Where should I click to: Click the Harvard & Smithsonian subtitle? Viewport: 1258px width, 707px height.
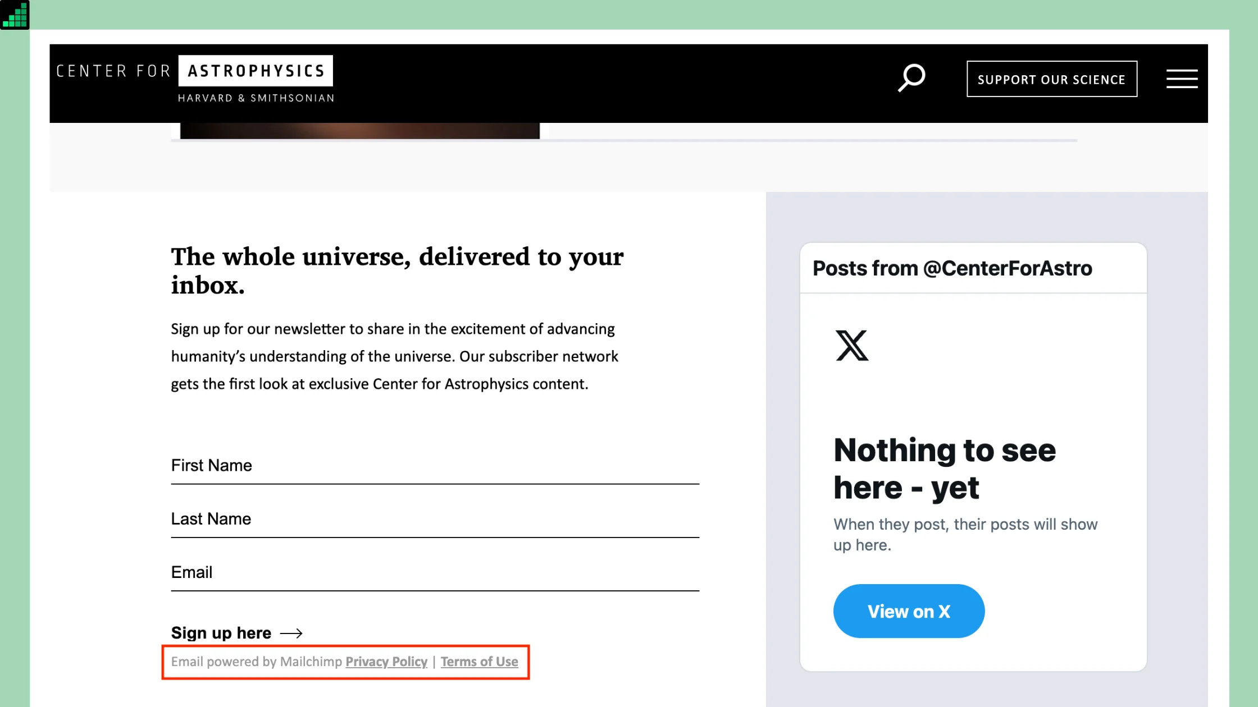click(x=256, y=98)
